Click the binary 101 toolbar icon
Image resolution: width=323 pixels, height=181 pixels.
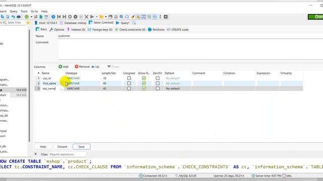click(143, 17)
